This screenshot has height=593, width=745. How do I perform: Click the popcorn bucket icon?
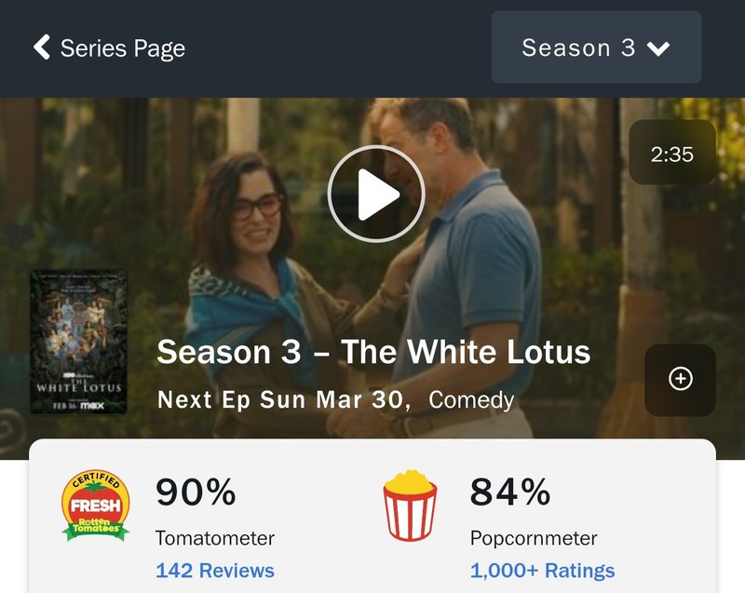(x=410, y=505)
